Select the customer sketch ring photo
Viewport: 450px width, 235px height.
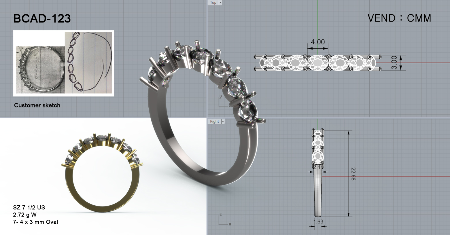(x=40, y=69)
